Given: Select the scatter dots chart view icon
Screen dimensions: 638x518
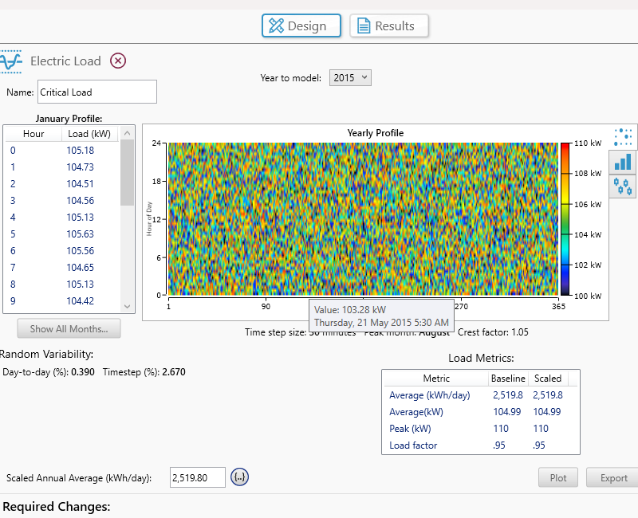Looking at the screenshot, I should tap(624, 137).
